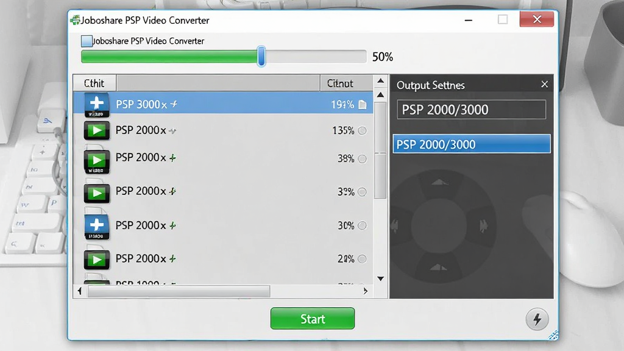This screenshot has height=351, width=624.
Task: Click the arrow mark next to PSP 3000x
Action: [174, 104]
